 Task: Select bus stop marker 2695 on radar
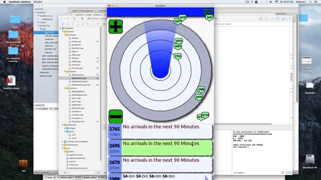pyautogui.click(x=178, y=46)
